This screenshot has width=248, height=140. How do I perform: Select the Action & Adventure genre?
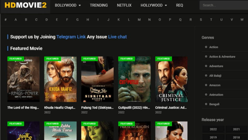click(222, 57)
